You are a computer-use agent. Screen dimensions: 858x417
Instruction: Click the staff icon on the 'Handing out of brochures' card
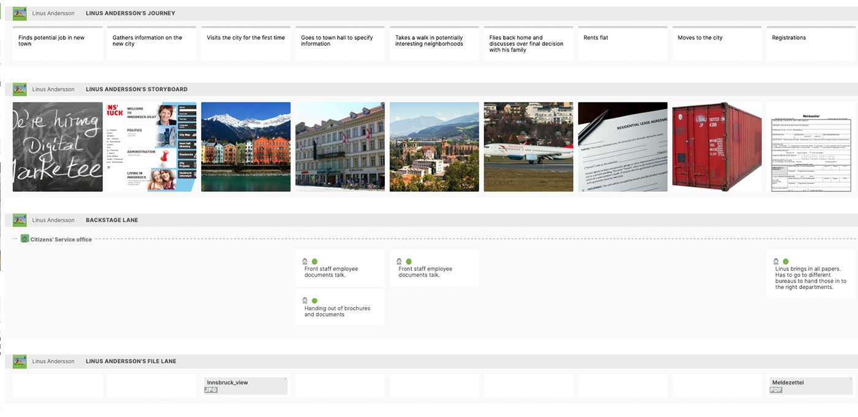[x=305, y=300]
